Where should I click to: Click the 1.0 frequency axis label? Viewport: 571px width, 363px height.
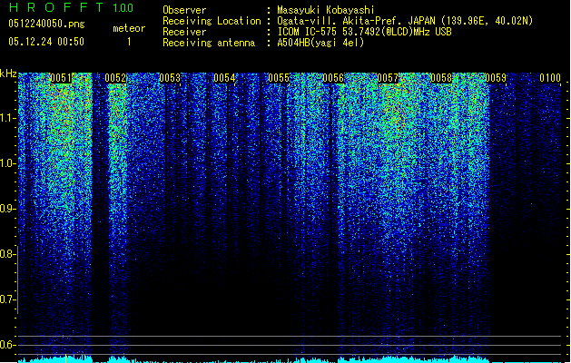(x=8, y=163)
